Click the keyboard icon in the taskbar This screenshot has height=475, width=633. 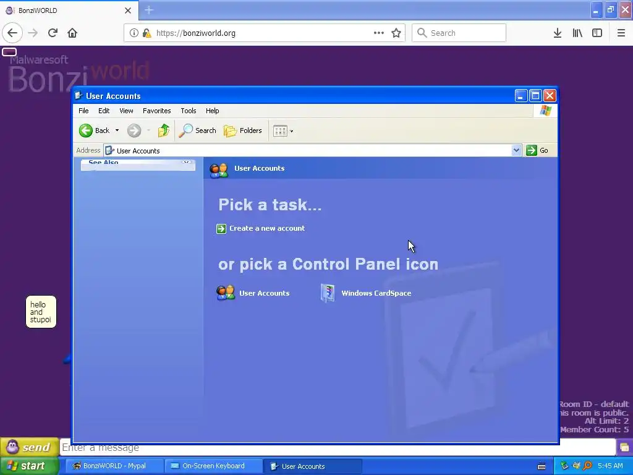pos(542,466)
